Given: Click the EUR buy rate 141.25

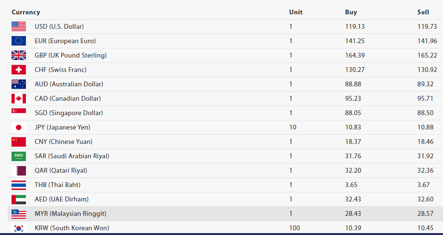Looking at the screenshot, I should pos(355,41).
